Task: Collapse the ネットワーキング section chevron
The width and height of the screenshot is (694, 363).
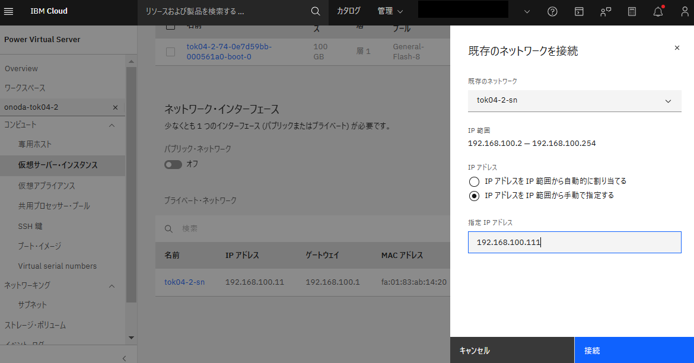Action: (112, 286)
